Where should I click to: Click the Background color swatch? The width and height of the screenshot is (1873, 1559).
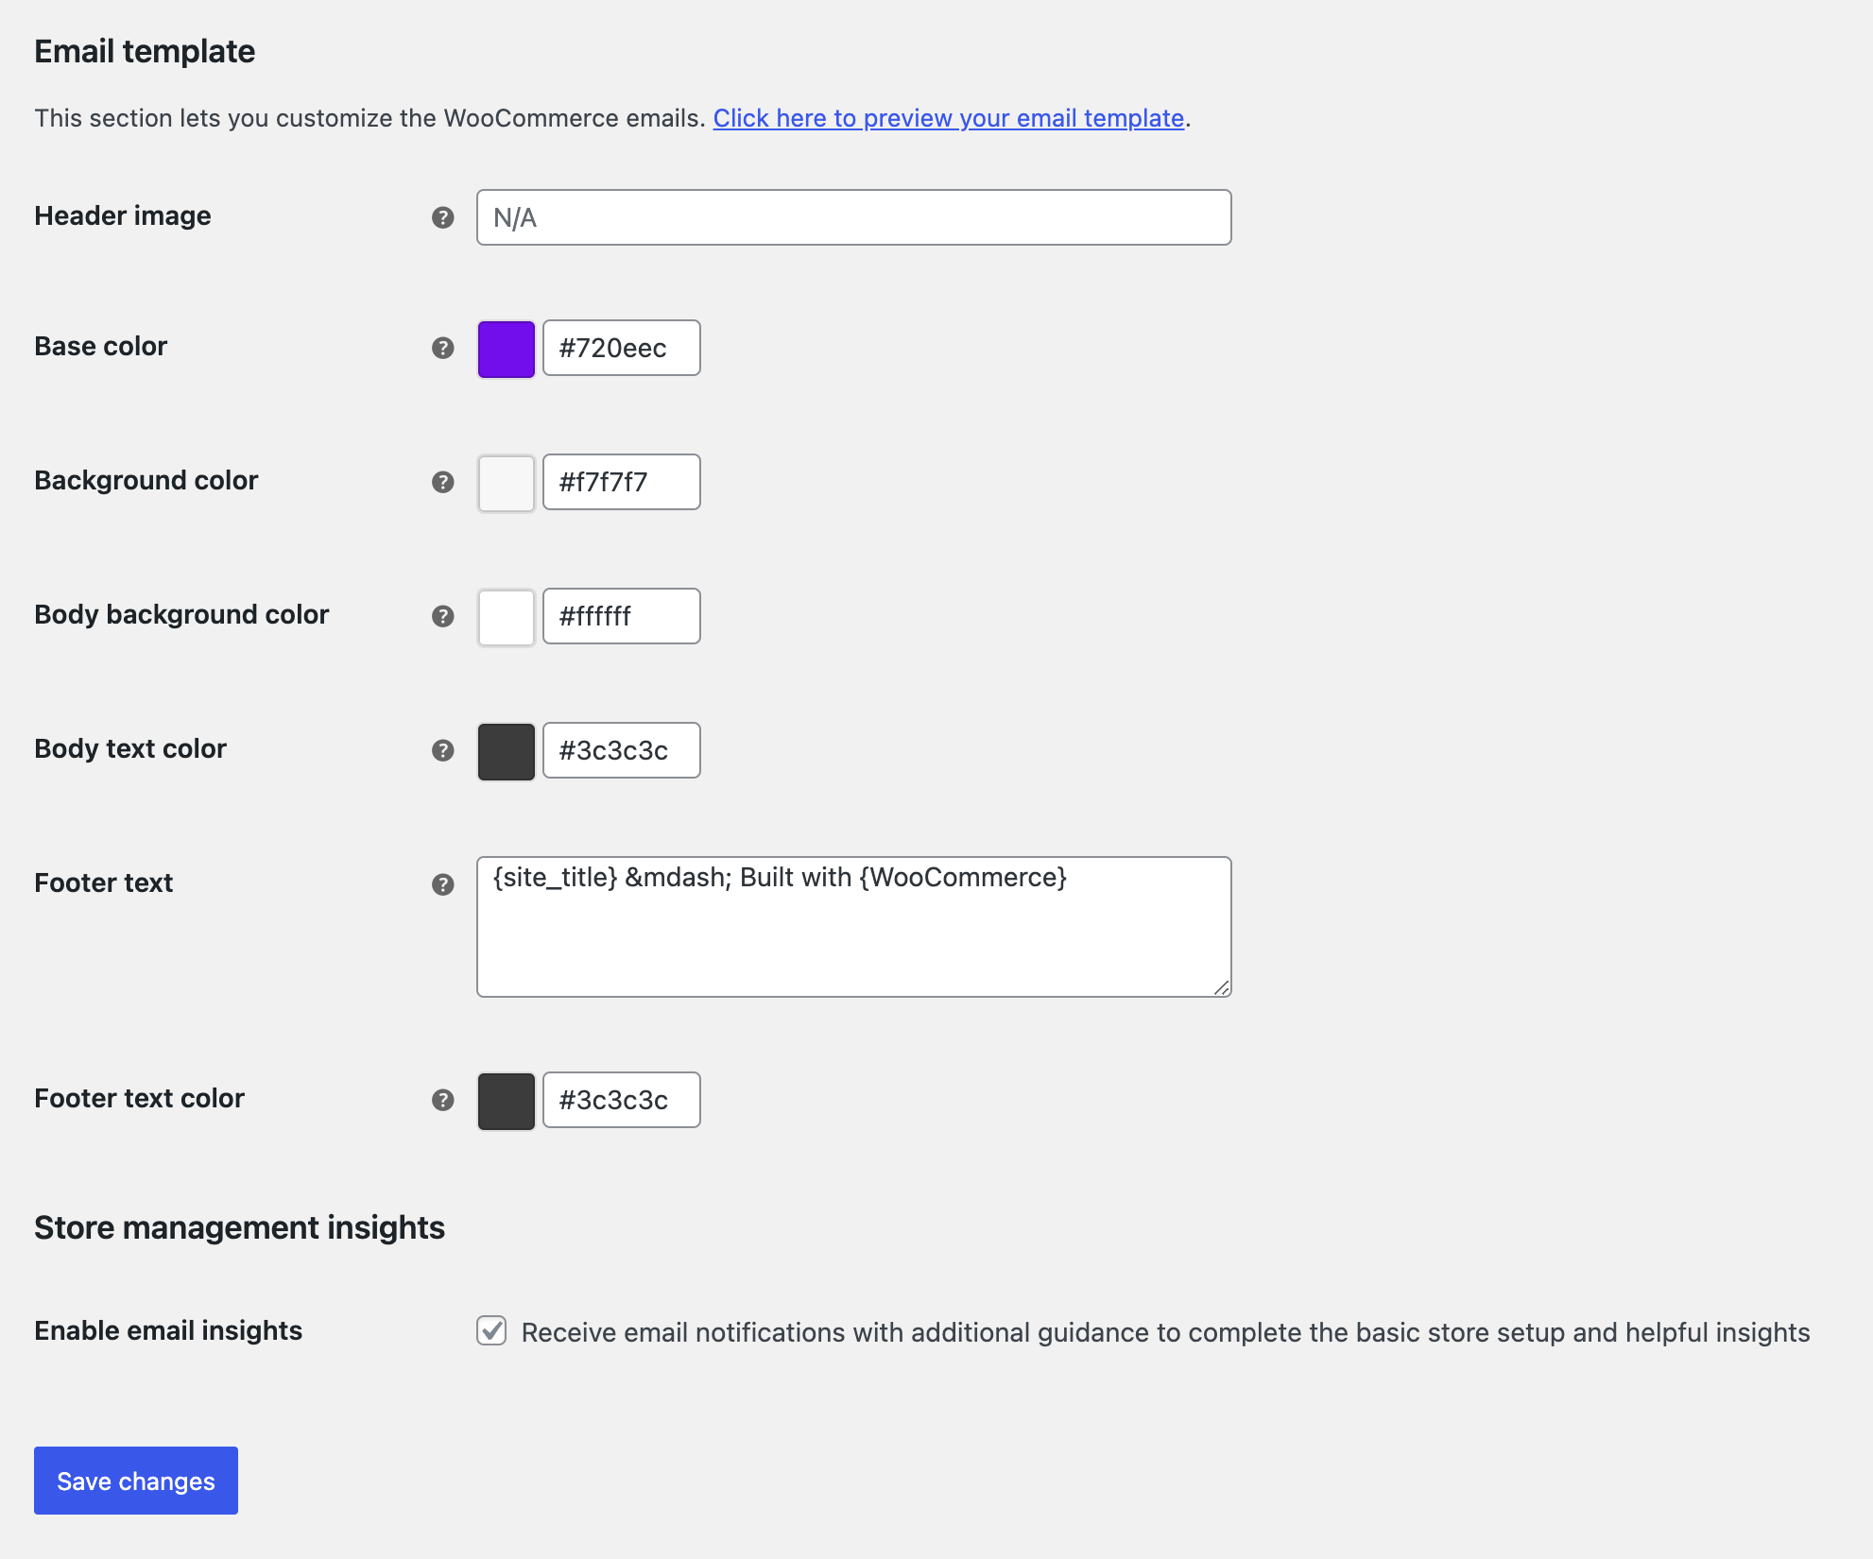point(506,482)
